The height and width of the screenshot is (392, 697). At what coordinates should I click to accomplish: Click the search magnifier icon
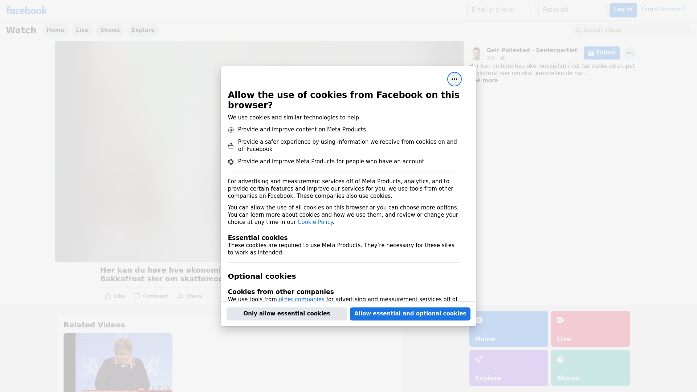[x=579, y=30]
